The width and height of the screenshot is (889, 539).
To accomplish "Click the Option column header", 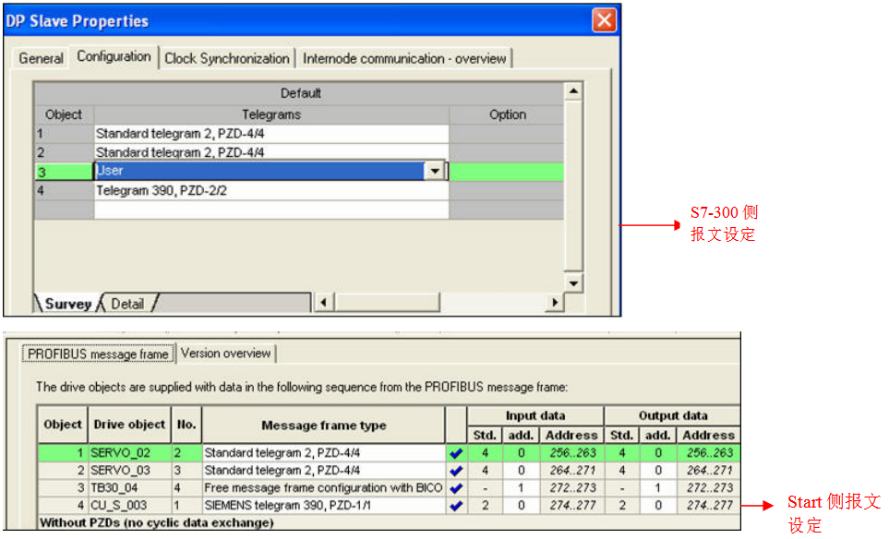I will [x=507, y=114].
